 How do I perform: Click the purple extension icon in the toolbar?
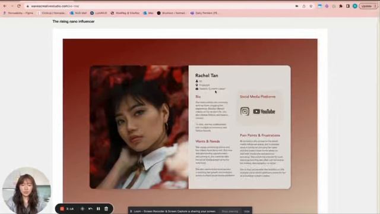tap(327, 6)
